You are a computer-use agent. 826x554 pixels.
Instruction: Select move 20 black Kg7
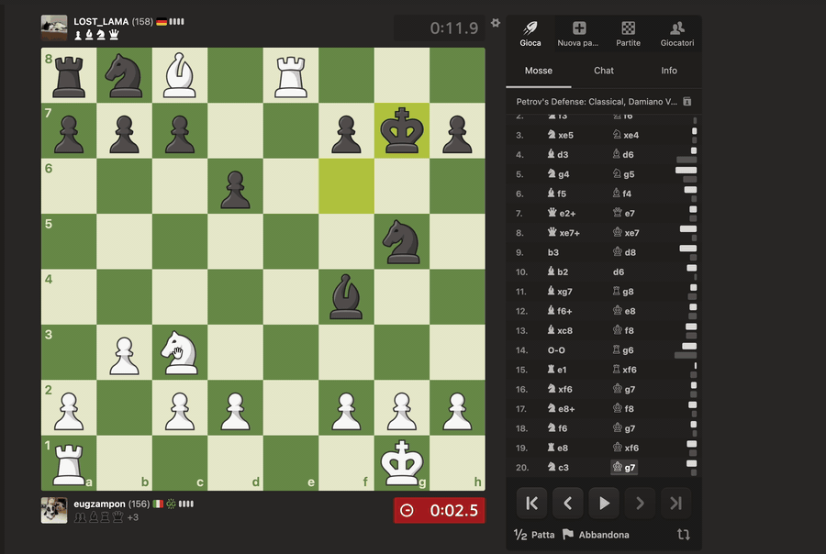[x=624, y=467]
